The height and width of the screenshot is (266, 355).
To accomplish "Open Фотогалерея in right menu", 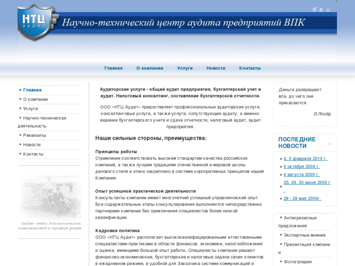I will coord(297,262).
